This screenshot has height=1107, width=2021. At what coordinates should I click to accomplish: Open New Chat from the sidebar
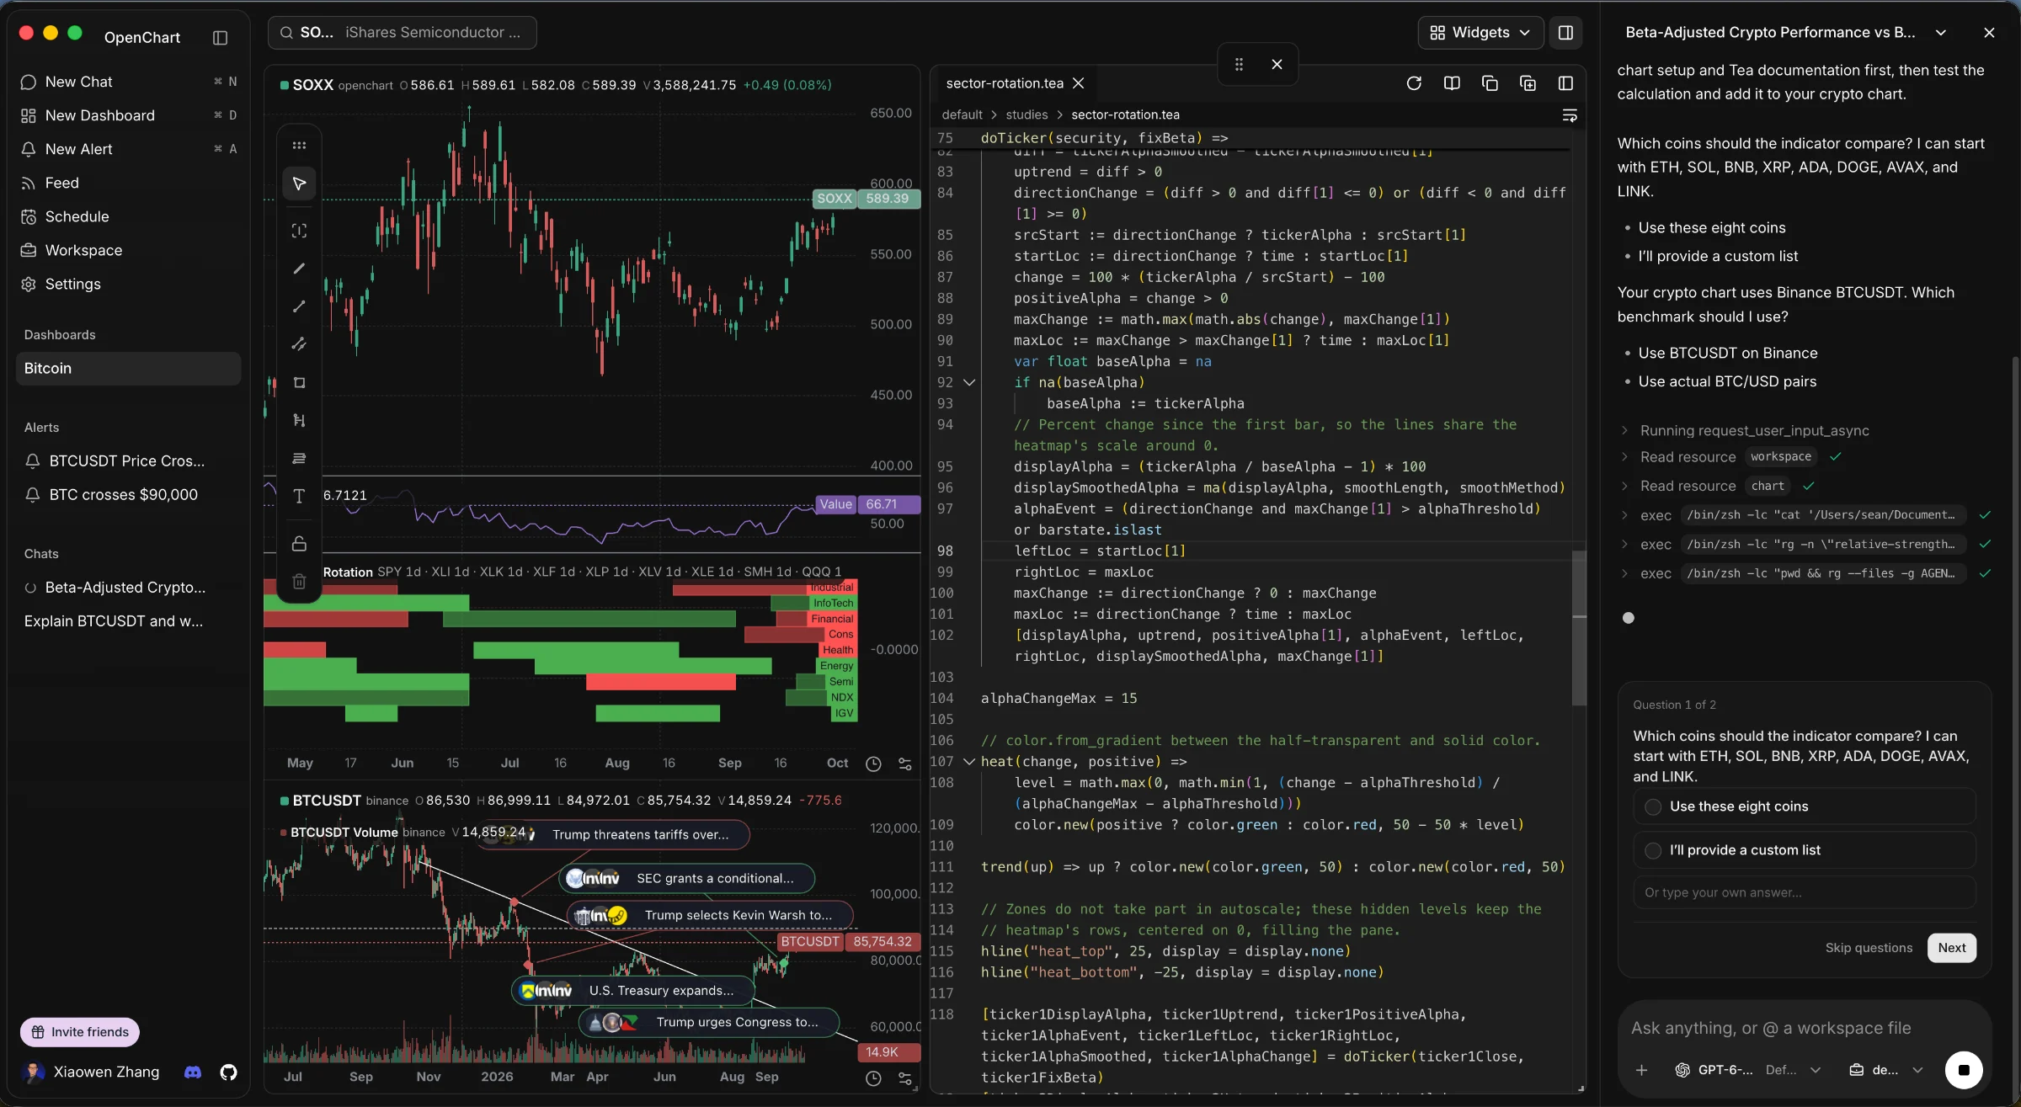pos(128,82)
